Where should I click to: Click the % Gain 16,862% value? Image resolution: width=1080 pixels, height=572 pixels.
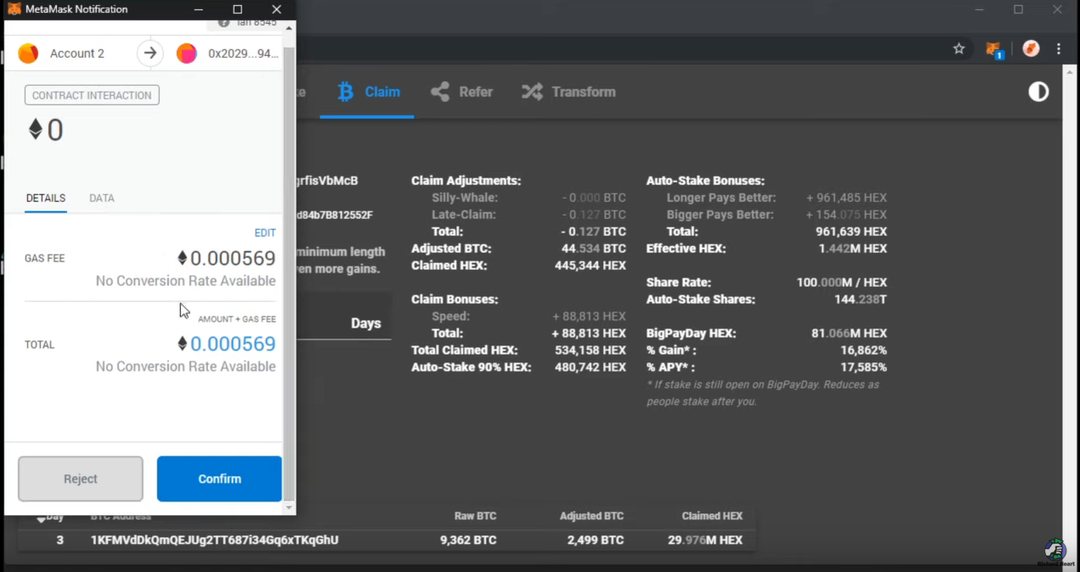[864, 350]
